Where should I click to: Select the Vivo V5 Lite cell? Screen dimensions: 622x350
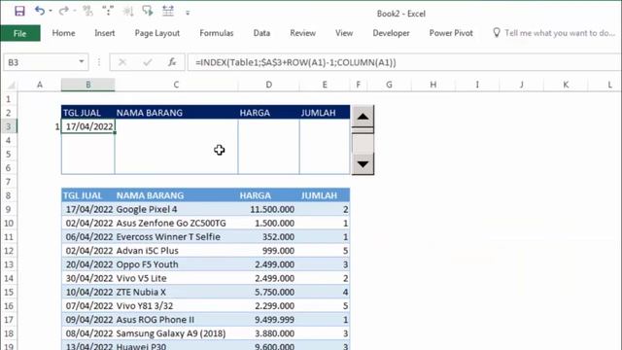(x=176, y=278)
